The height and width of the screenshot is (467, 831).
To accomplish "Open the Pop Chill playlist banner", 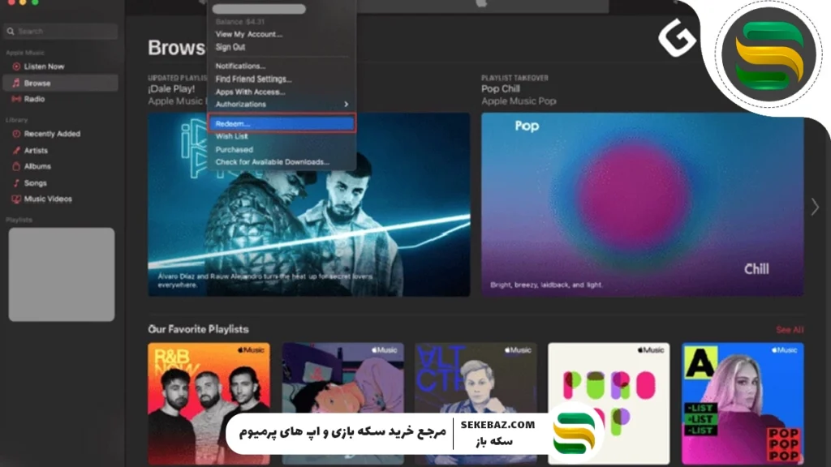I will [642, 204].
